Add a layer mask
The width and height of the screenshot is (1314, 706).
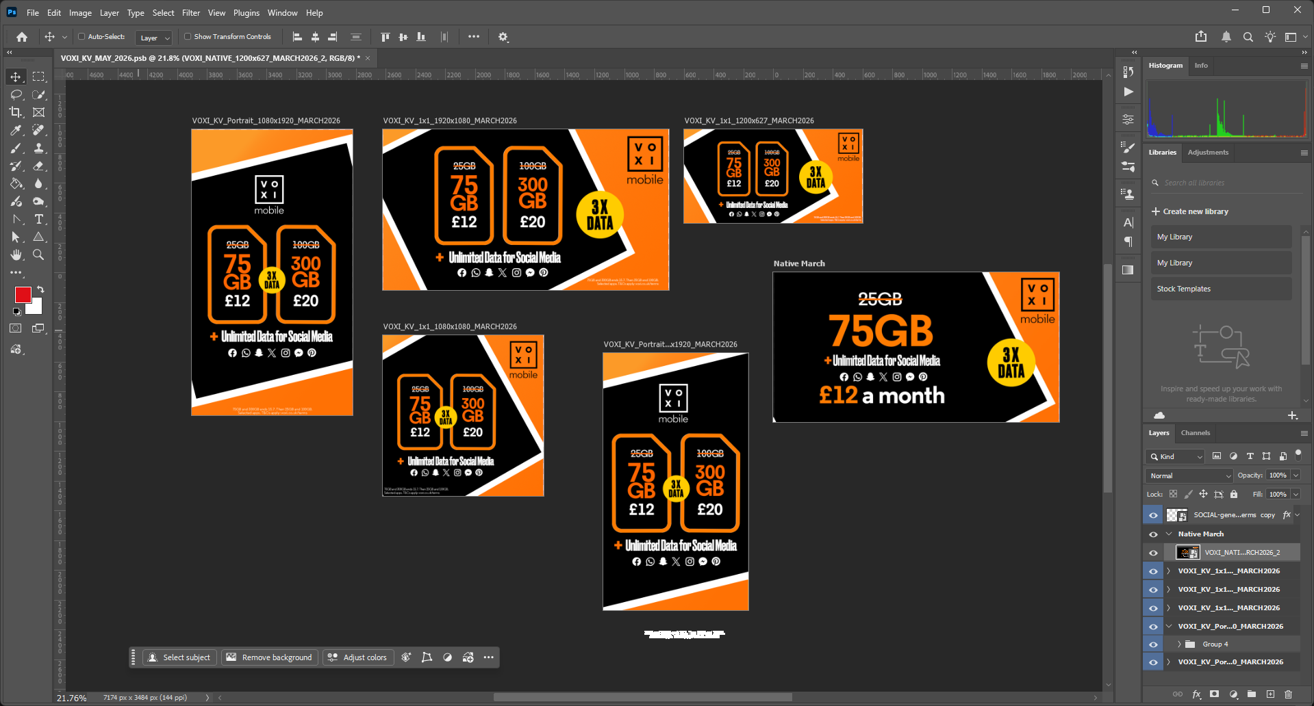[x=1214, y=694]
